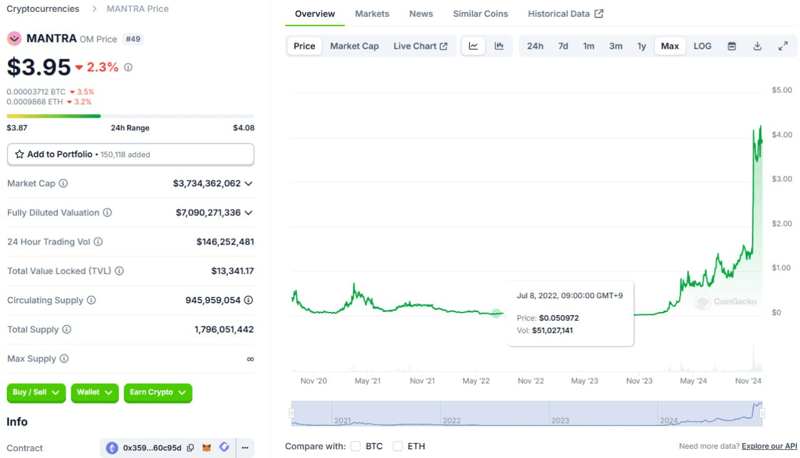The image size is (800, 458).
Task: Set chart range to 3m
Action: coord(616,46)
